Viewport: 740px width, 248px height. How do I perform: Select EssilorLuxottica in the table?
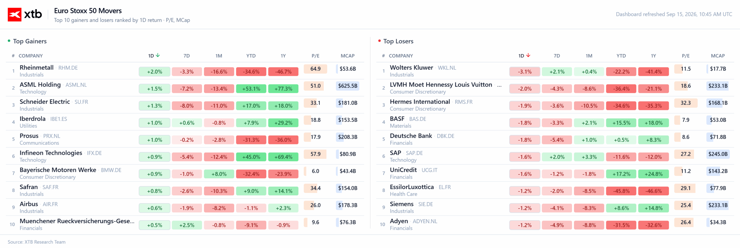coord(412,187)
